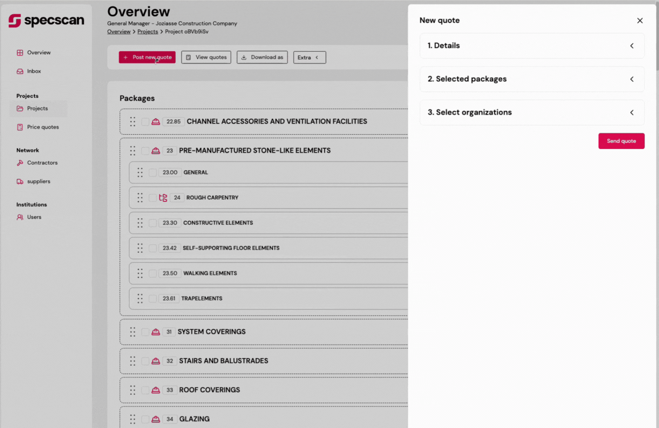Click drag handle of SYSTEM COVERINGS package

click(x=132, y=332)
